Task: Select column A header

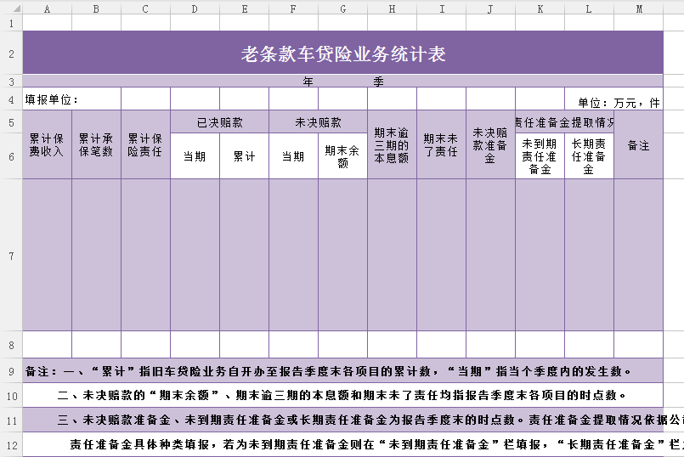Action: [47, 8]
